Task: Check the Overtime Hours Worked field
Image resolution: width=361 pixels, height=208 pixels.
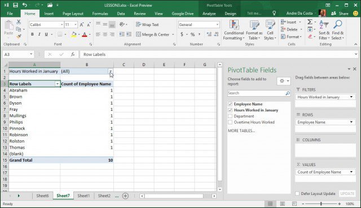Action: pyautogui.click(x=230, y=122)
